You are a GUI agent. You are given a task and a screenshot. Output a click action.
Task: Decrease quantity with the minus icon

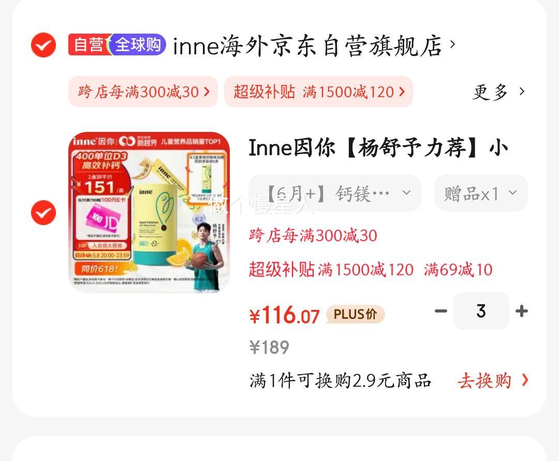441,311
